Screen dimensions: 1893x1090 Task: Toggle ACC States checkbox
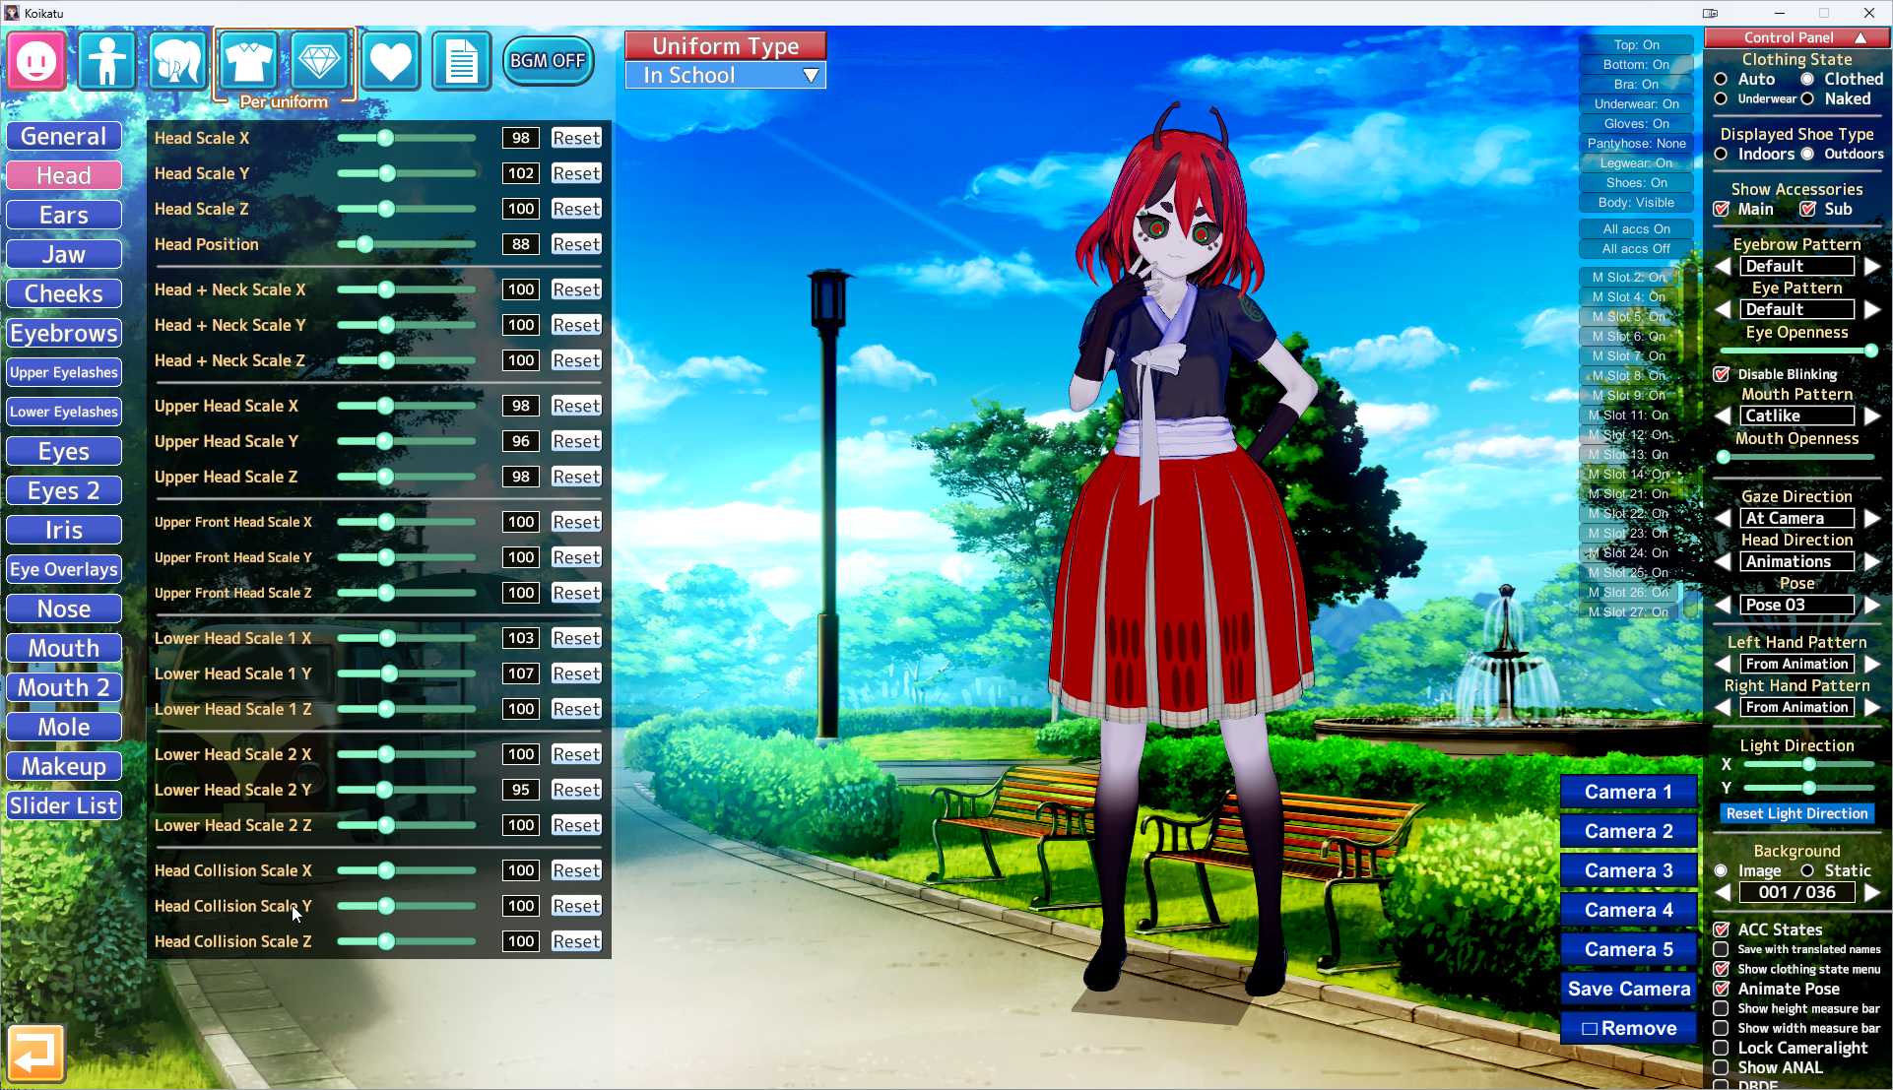pos(1722,930)
